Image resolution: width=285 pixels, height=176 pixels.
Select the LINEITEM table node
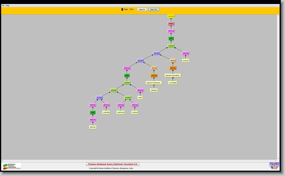(x=106, y=113)
